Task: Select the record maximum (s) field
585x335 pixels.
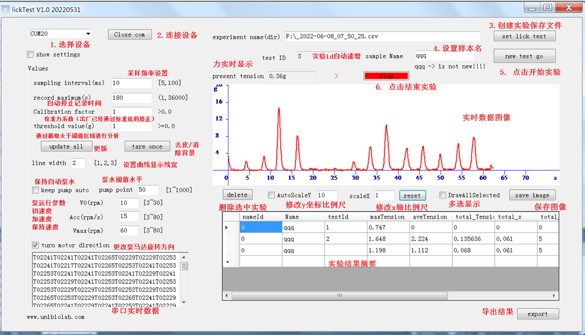Action: (132, 98)
